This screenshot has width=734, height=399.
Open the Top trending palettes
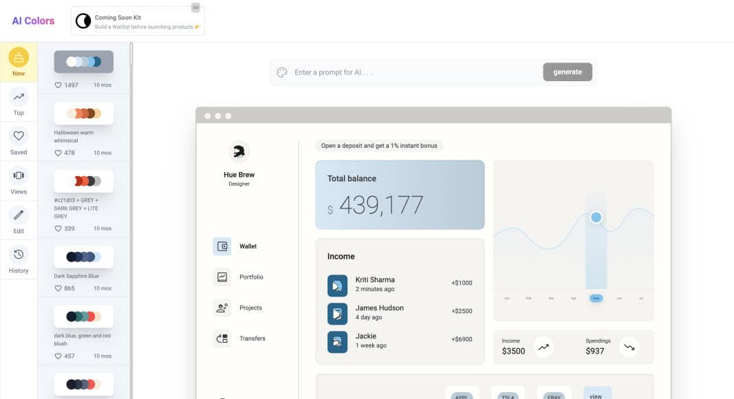[x=19, y=102]
